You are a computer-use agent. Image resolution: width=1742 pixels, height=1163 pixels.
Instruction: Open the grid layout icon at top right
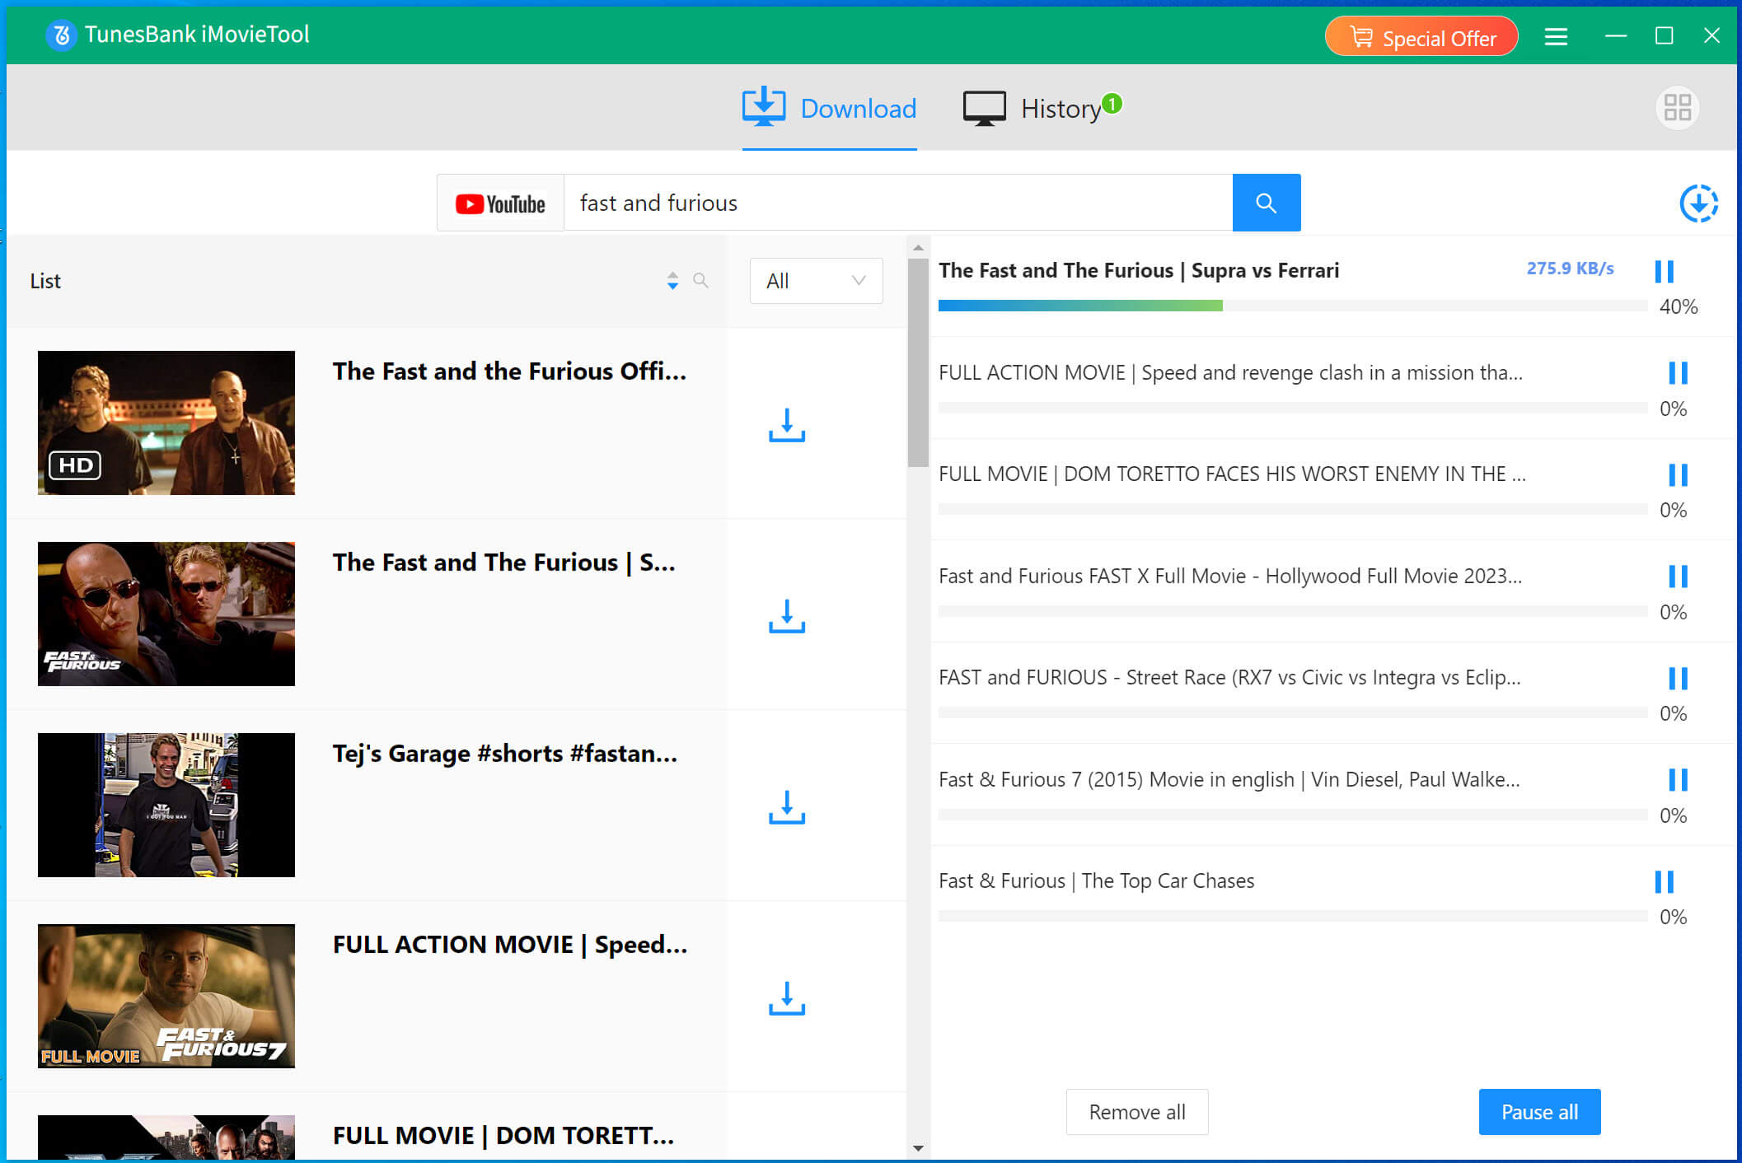coord(1677,108)
